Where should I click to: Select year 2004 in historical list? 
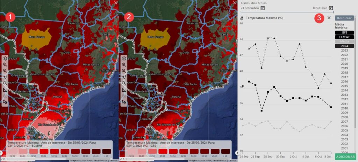pyautogui.click(x=344, y=135)
